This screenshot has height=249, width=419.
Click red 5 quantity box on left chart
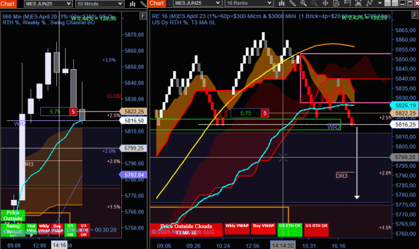pos(73,111)
